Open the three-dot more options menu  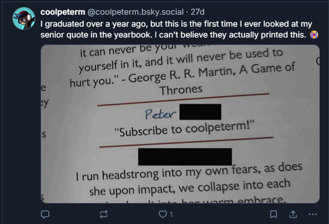pos(312,215)
